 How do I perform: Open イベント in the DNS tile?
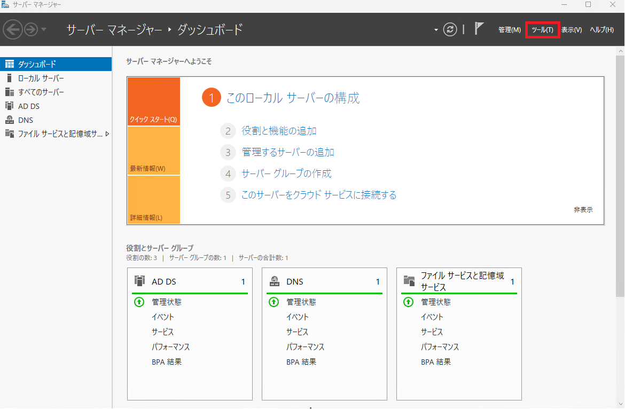click(x=298, y=317)
